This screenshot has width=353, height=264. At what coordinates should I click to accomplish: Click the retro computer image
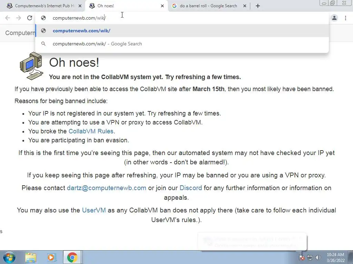[x=31, y=66]
